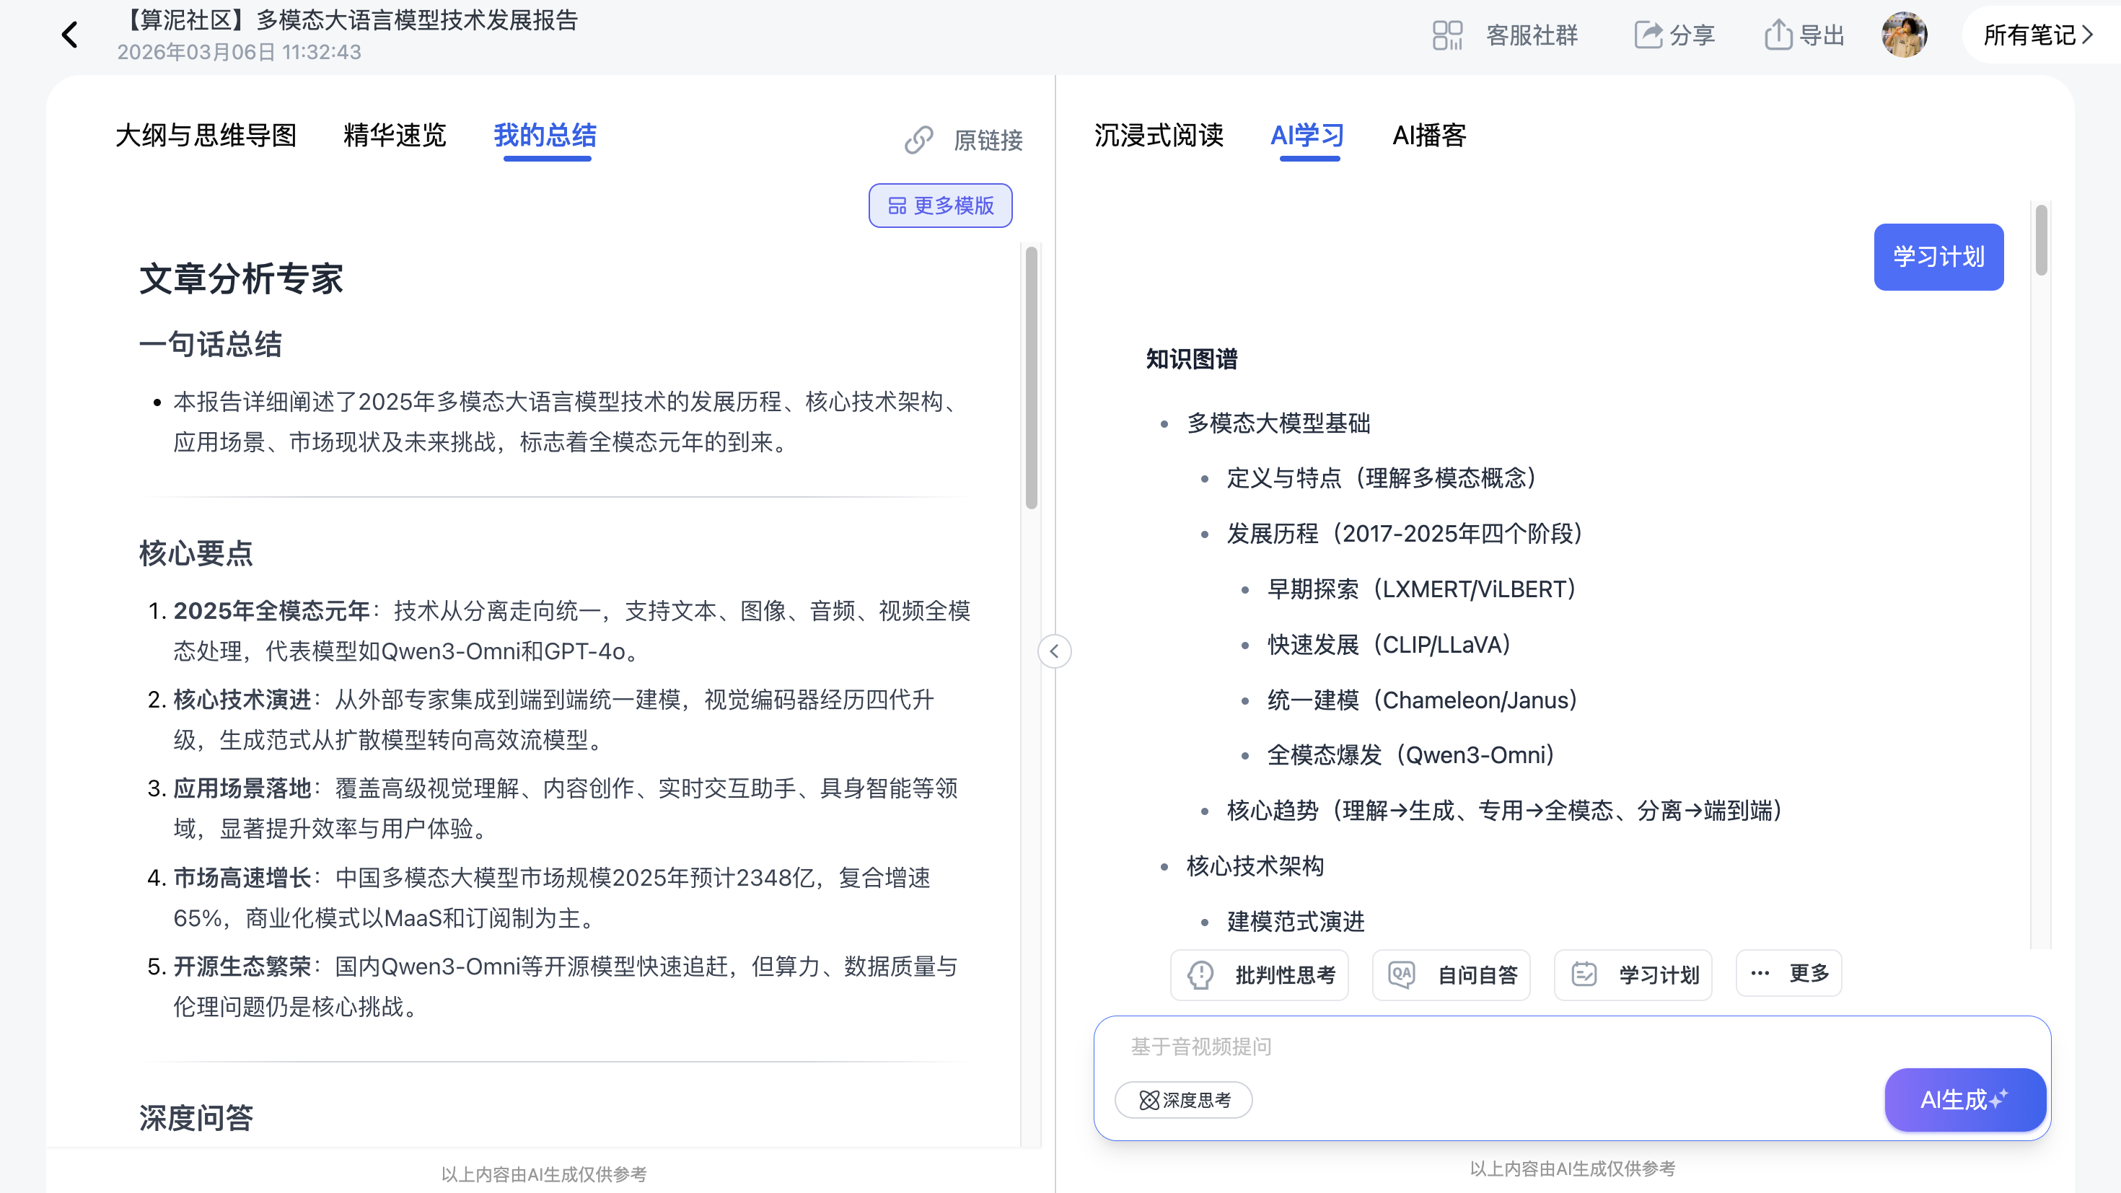This screenshot has height=1193, width=2121.
Task: Select the AI学习 tab
Action: pos(1307,135)
